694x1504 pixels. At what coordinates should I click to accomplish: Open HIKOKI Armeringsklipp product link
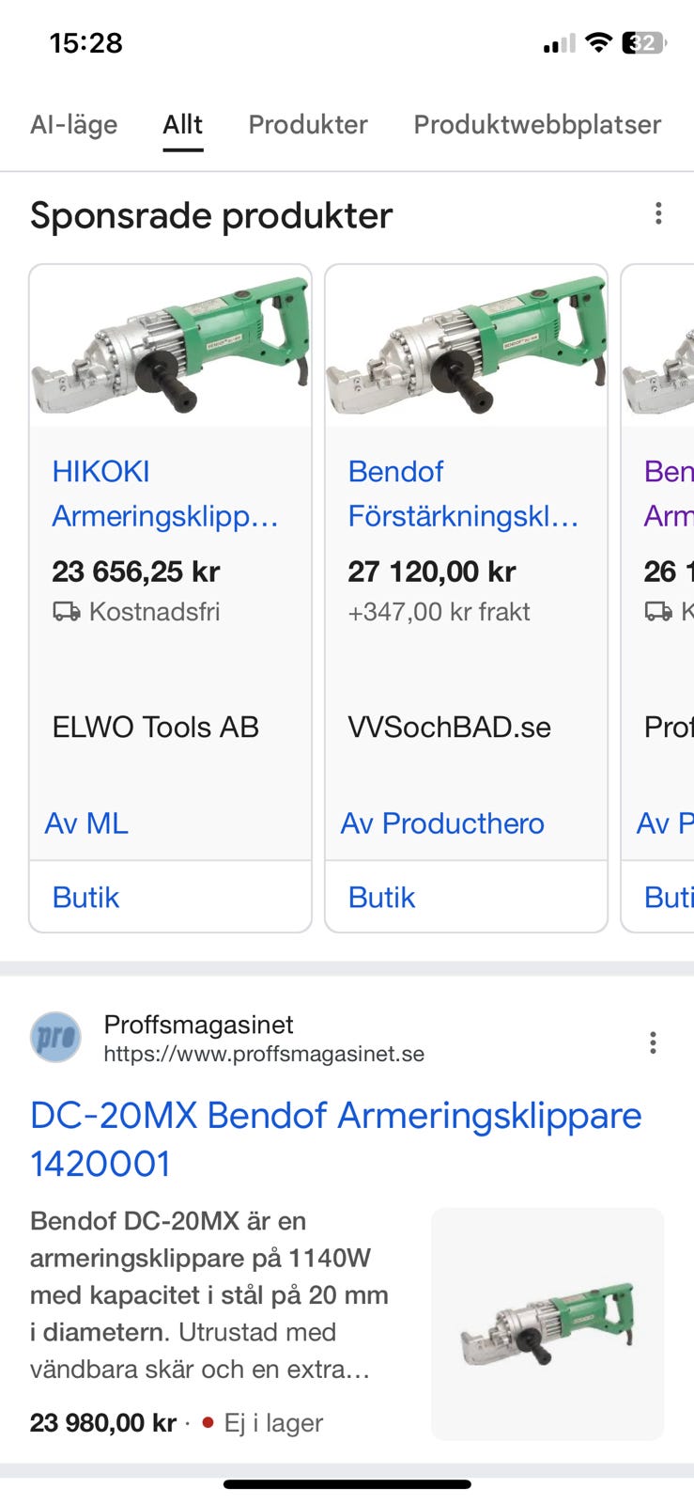coord(165,493)
